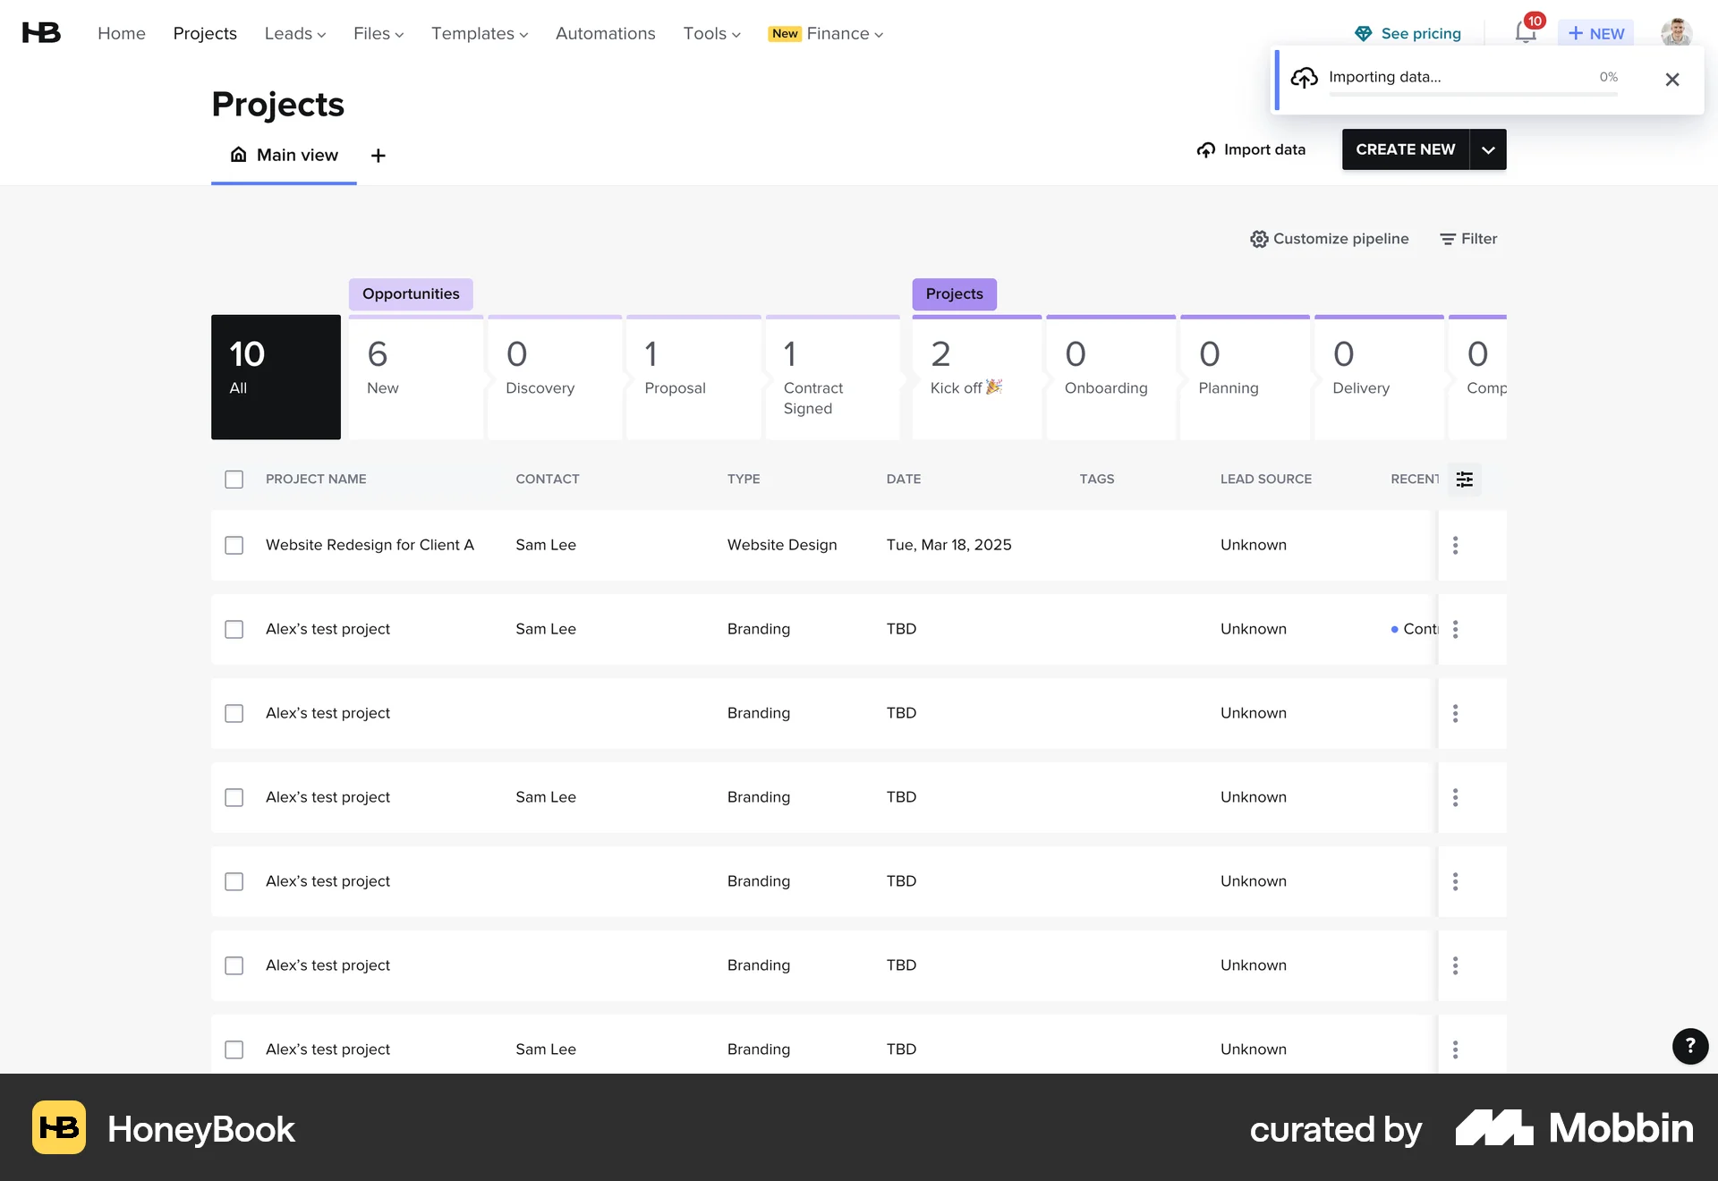The height and width of the screenshot is (1181, 1718).
Task: Click the Importing data progress bar
Action: (1473, 92)
